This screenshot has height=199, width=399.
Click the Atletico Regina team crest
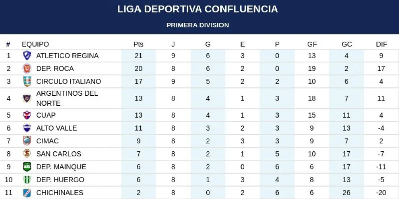click(27, 55)
